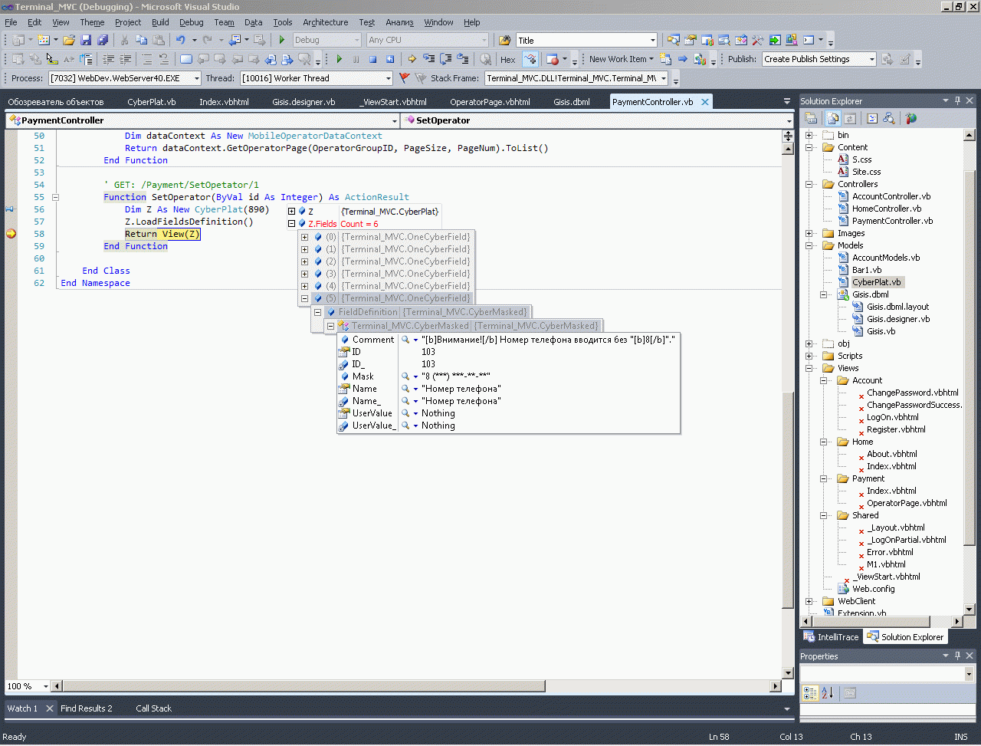The width and height of the screenshot is (981, 746).
Task: Select PaymentController.vb in Solution Explorer
Action: click(x=892, y=221)
